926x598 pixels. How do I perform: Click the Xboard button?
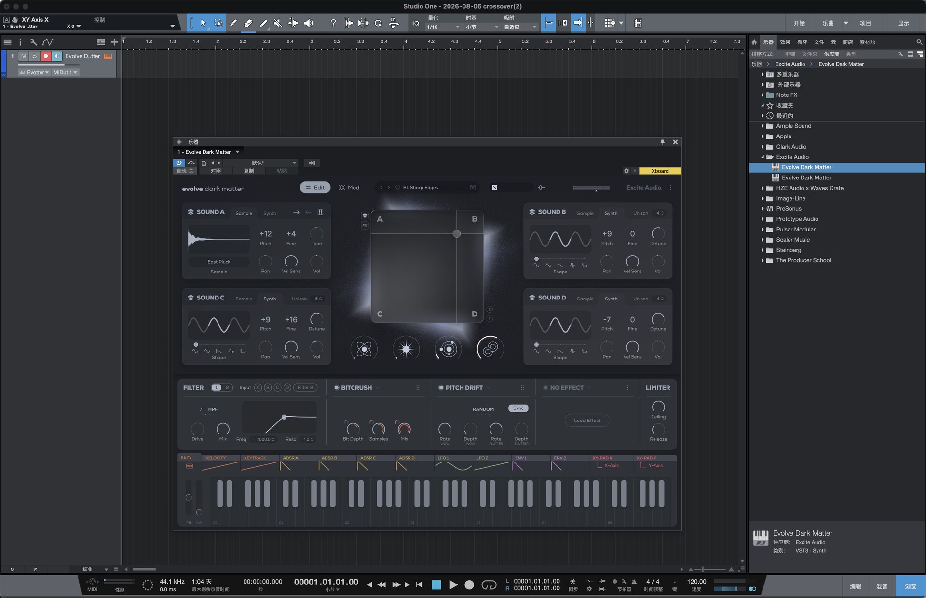[x=660, y=171]
